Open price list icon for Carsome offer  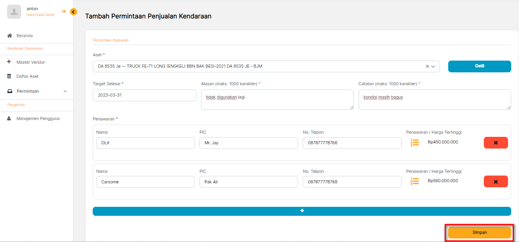click(415, 181)
